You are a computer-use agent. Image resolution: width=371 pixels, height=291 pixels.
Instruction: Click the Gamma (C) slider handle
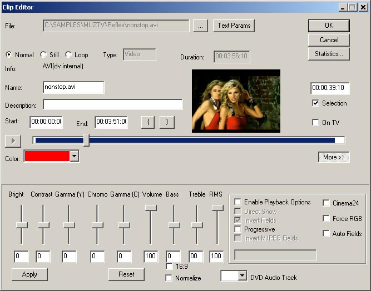(124, 225)
